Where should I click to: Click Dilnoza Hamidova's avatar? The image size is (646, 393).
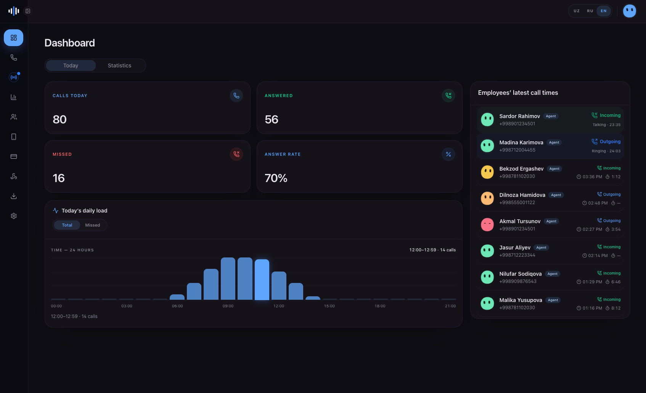click(x=487, y=198)
